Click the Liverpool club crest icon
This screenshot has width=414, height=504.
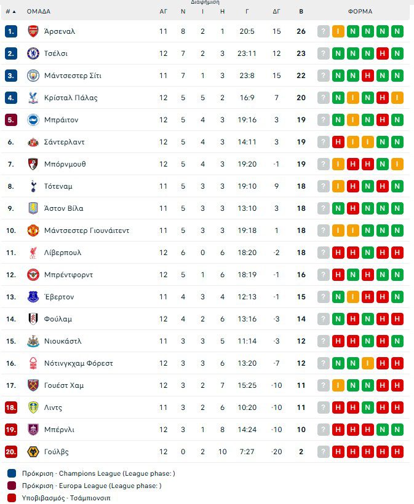tap(33, 253)
